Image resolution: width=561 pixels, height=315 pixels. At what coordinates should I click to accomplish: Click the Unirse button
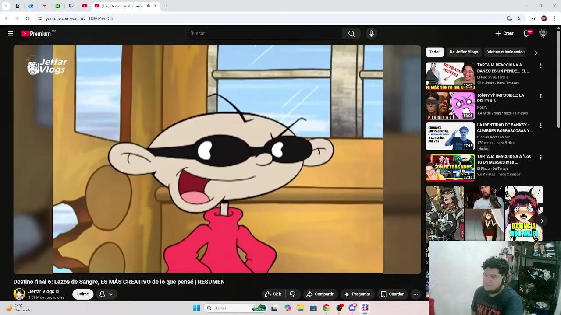coord(83,294)
